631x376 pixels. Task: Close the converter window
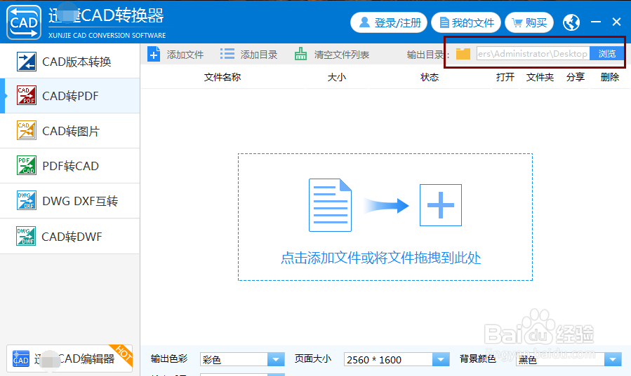click(616, 22)
